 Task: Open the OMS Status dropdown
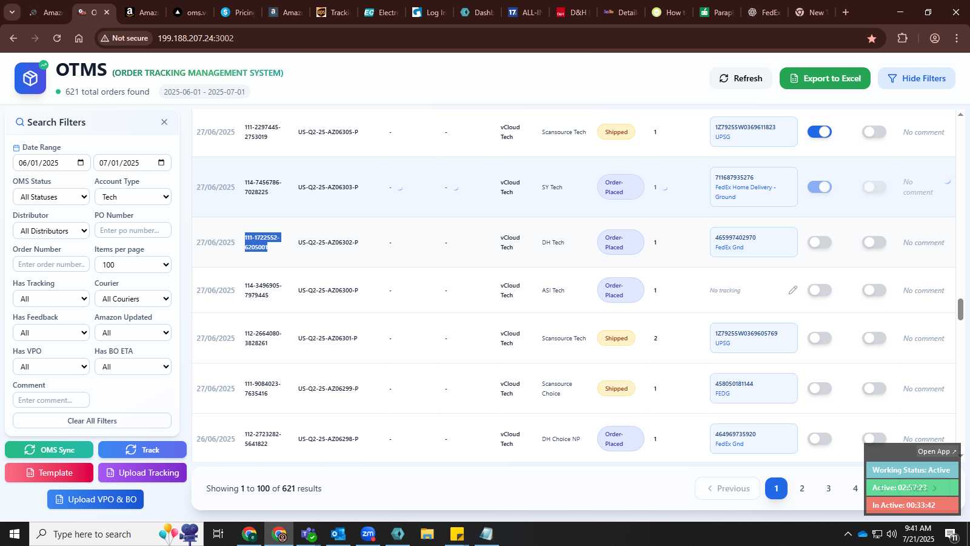coord(51,197)
